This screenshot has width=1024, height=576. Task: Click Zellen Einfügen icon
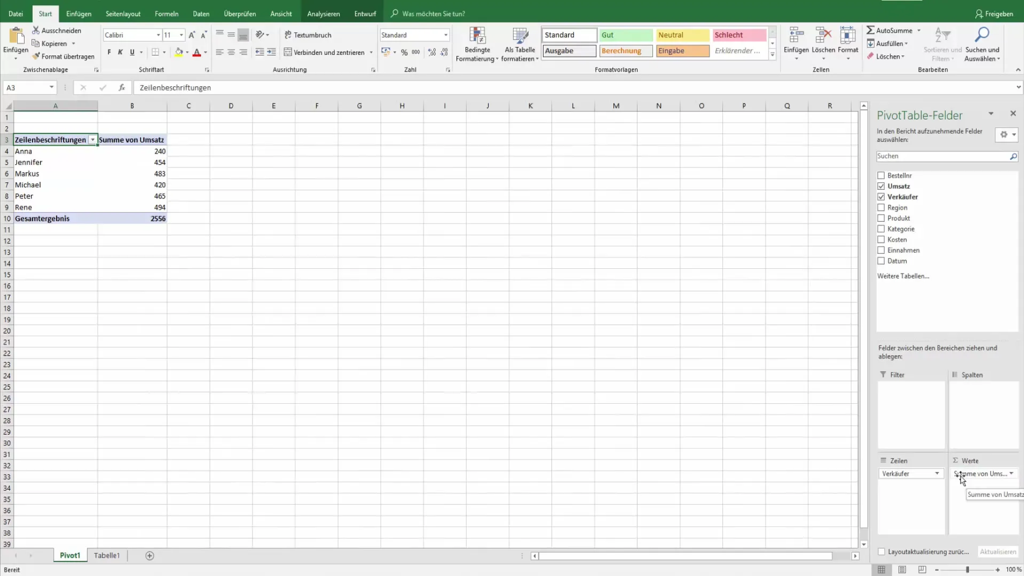[x=796, y=35]
